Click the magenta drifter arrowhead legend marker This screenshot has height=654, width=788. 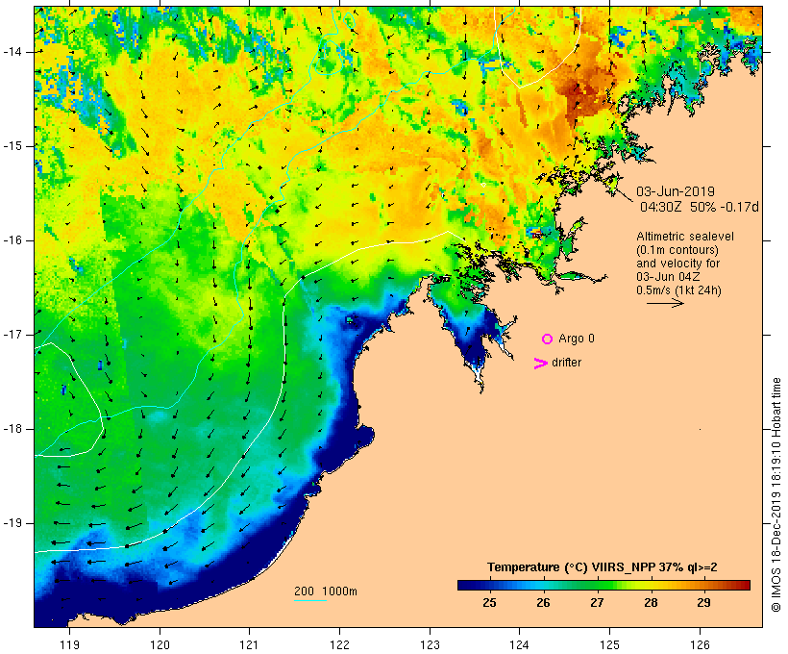(x=540, y=364)
